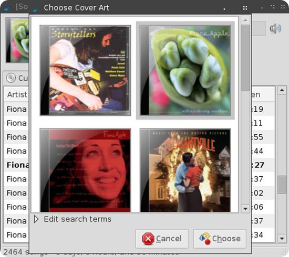Select song row with length ending :11
This screenshot has height=257, width=289.
coord(263,123)
